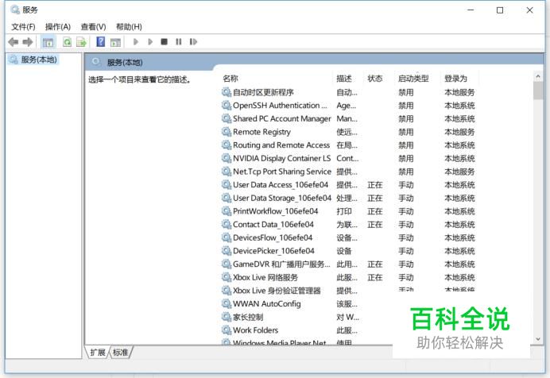The width and height of the screenshot is (550, 378).
Task: Select Xbox Live 身份验证管理器 service
Action: [x=277, y=291]
